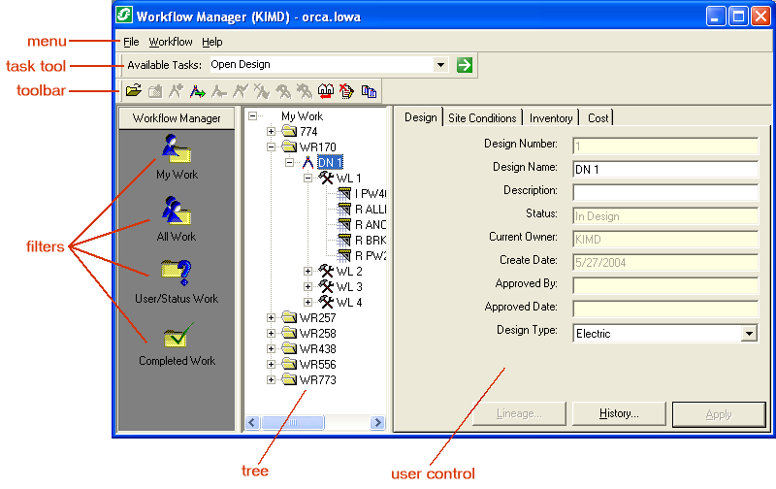Click the History... button
776x489 pixels.
[619, 414]
